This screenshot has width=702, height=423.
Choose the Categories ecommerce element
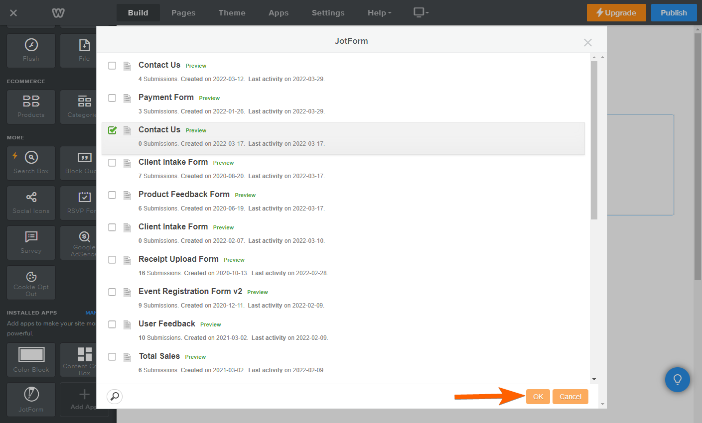point(78,107)
